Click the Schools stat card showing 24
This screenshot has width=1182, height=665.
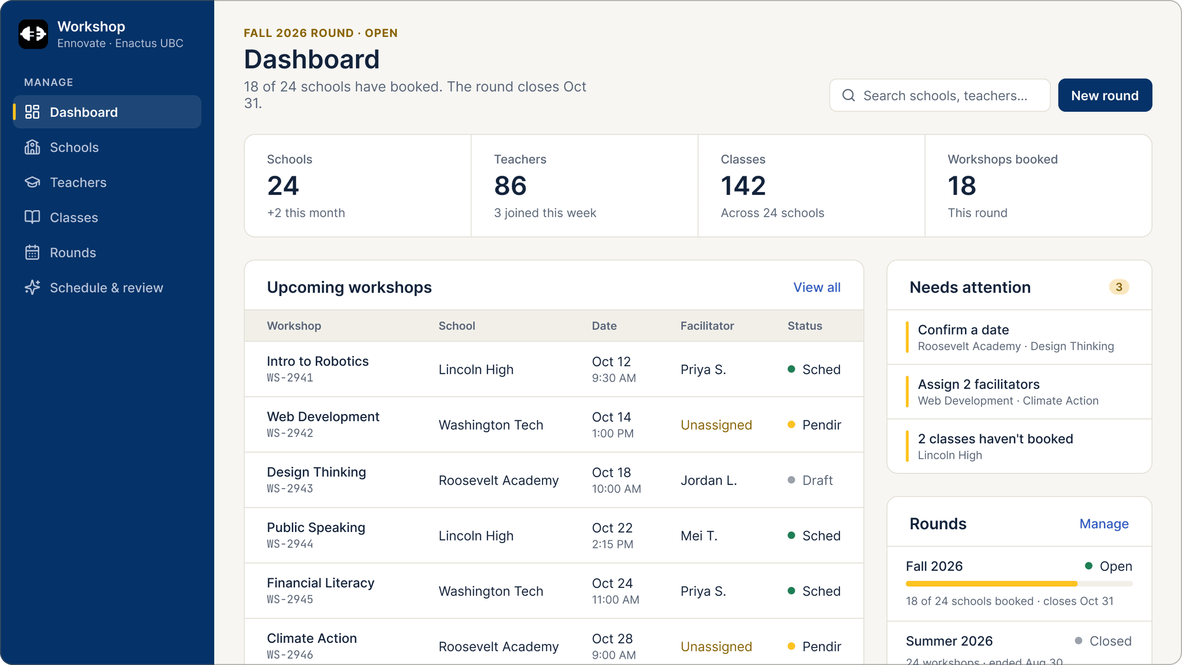coord(358,185)
